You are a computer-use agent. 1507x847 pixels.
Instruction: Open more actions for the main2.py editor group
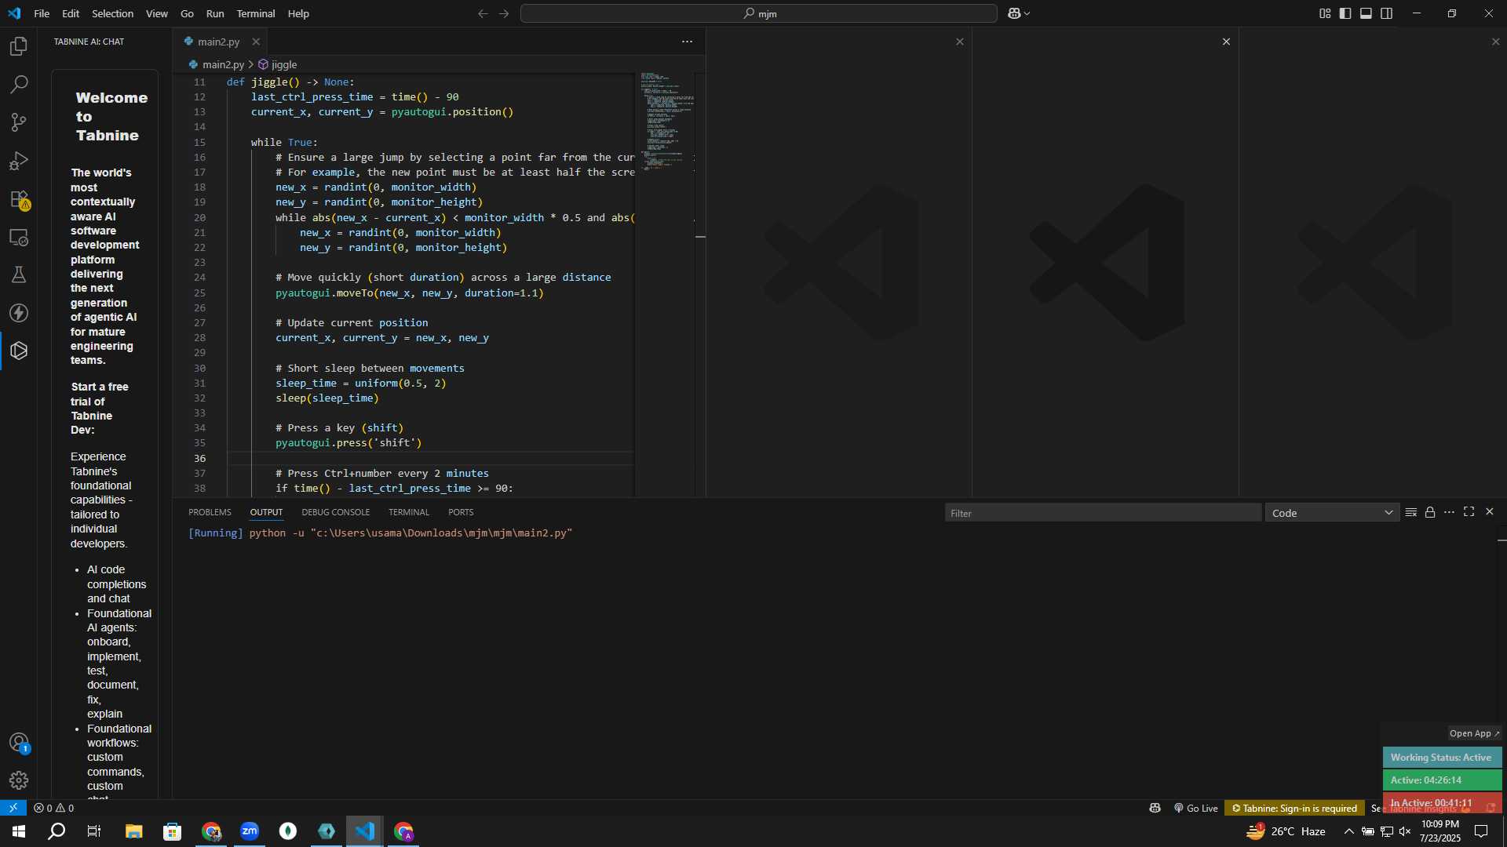coord(687,42)
